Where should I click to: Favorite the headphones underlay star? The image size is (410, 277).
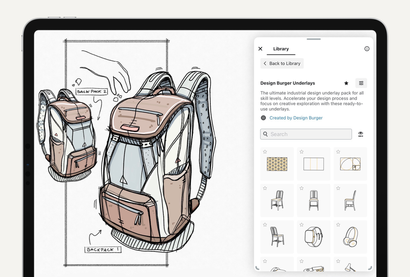point(338,225)
